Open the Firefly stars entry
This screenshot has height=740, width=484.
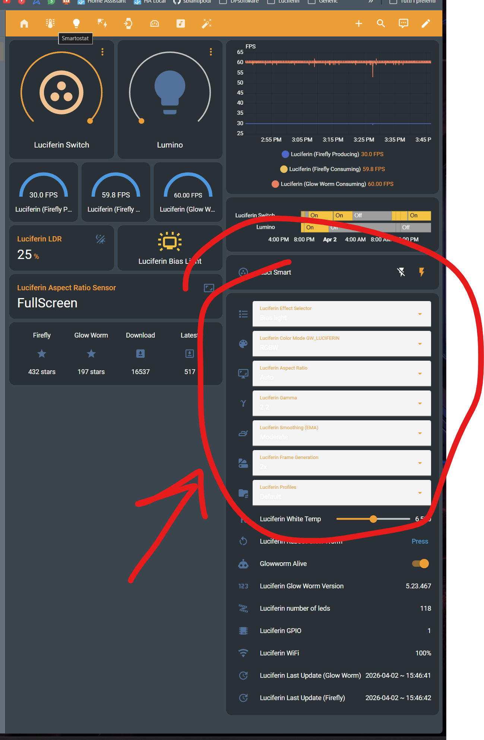point(42,353)
